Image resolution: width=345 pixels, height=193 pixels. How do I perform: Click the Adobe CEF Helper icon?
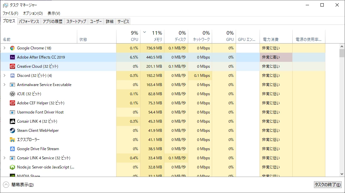point(12,103)
